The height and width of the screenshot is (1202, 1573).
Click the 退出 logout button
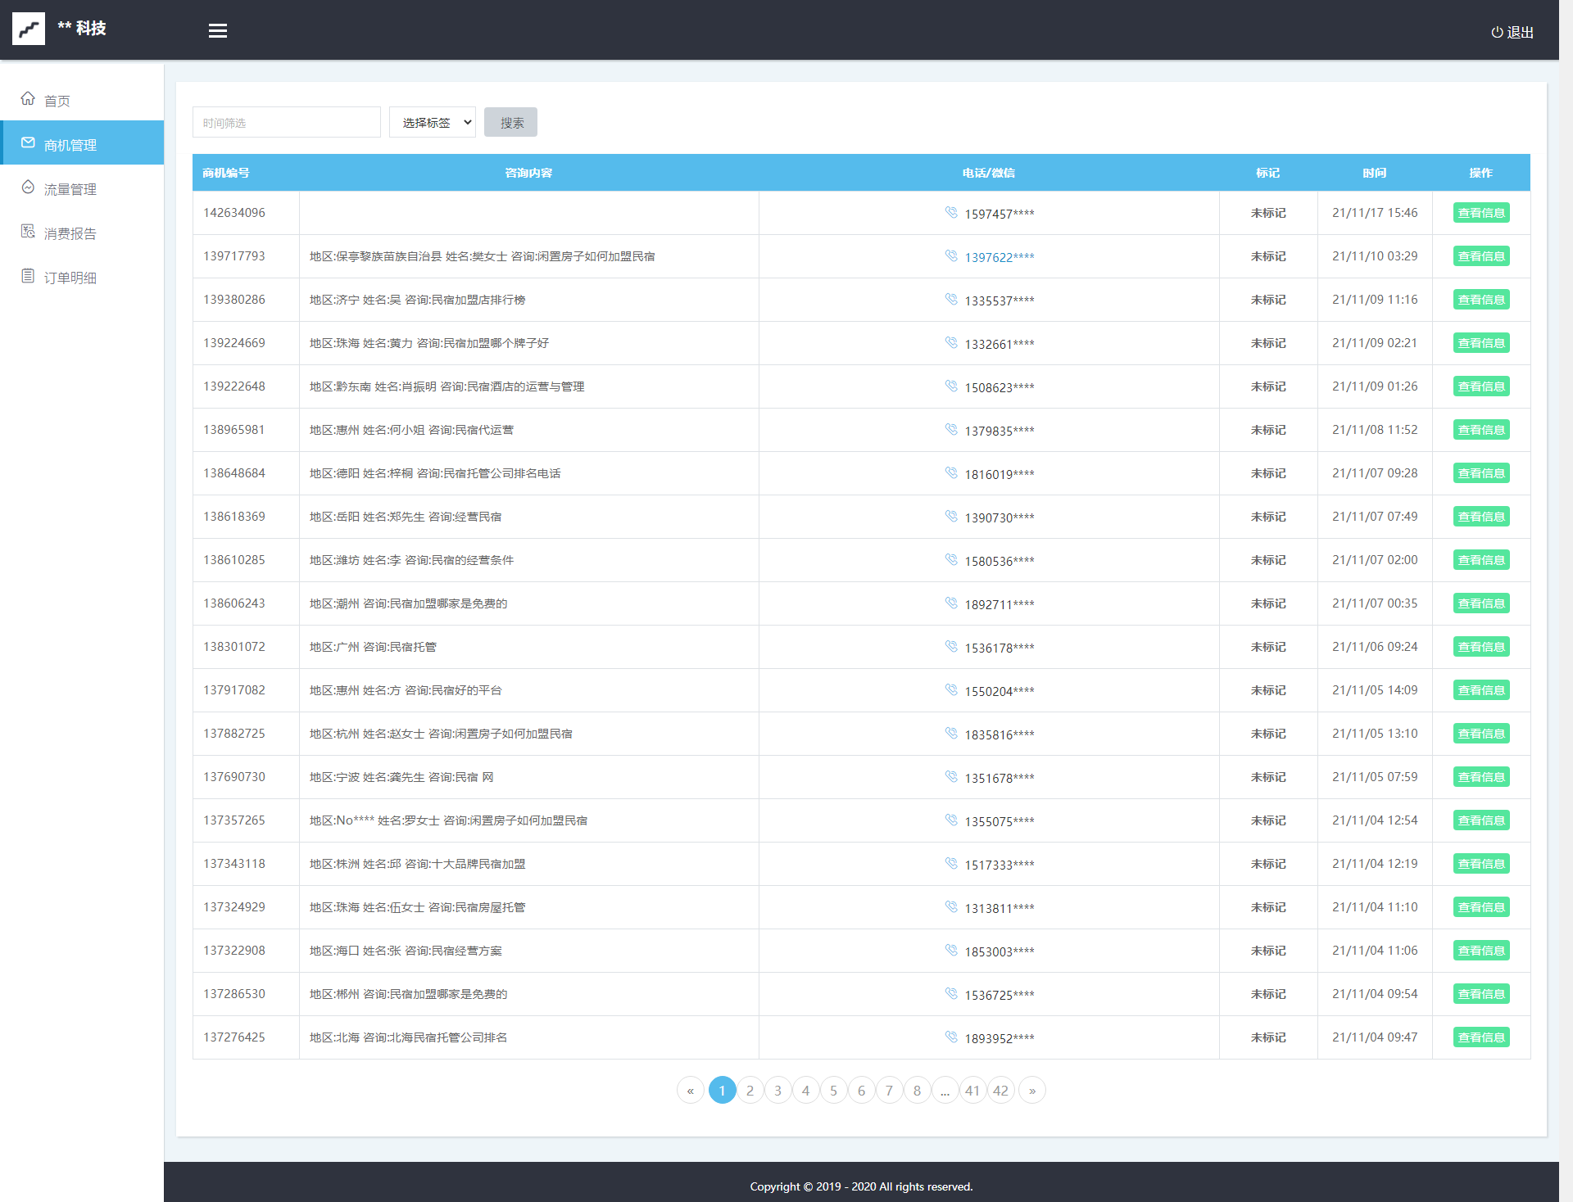click(x=1512, y=32)
